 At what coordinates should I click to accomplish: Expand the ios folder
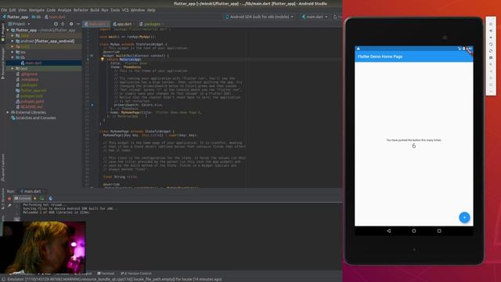click(x=13, y=52)
